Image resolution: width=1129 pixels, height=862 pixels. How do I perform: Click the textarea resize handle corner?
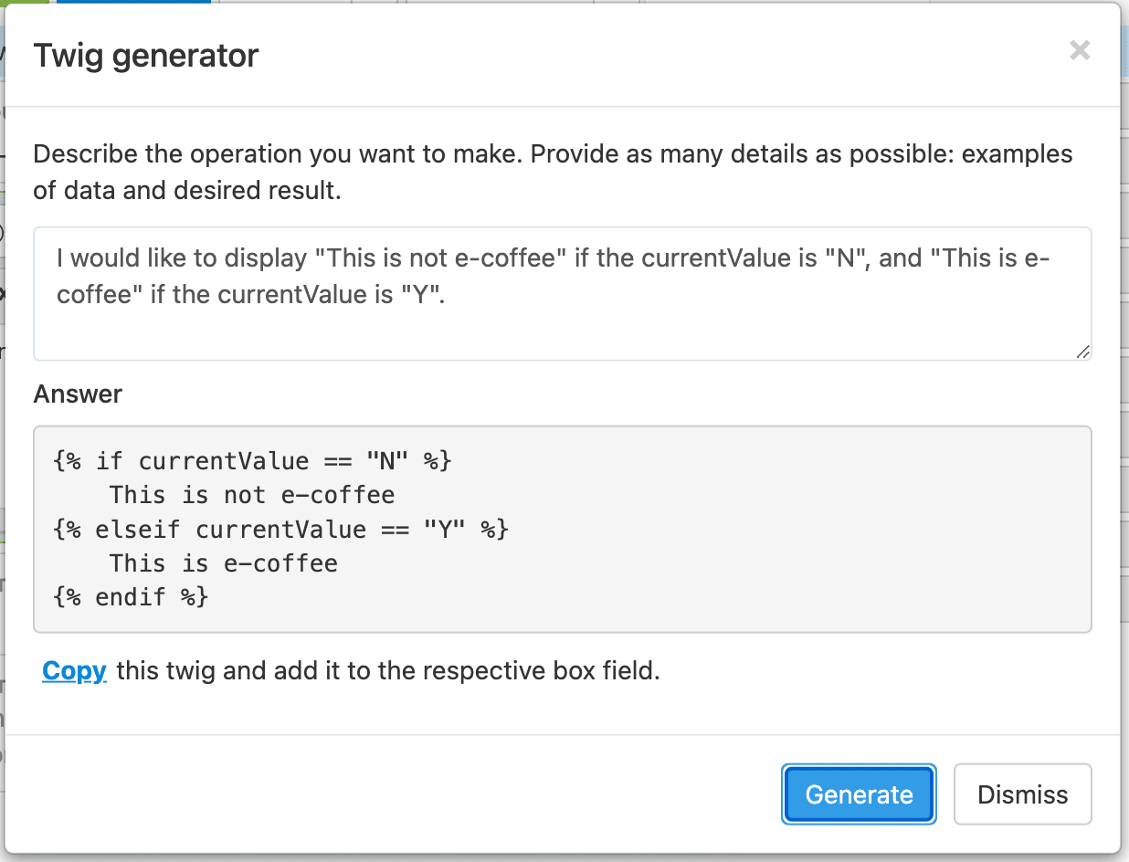click(1082, 352)
